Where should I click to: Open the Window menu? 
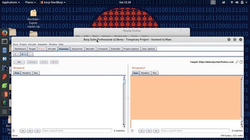[53, 44]
